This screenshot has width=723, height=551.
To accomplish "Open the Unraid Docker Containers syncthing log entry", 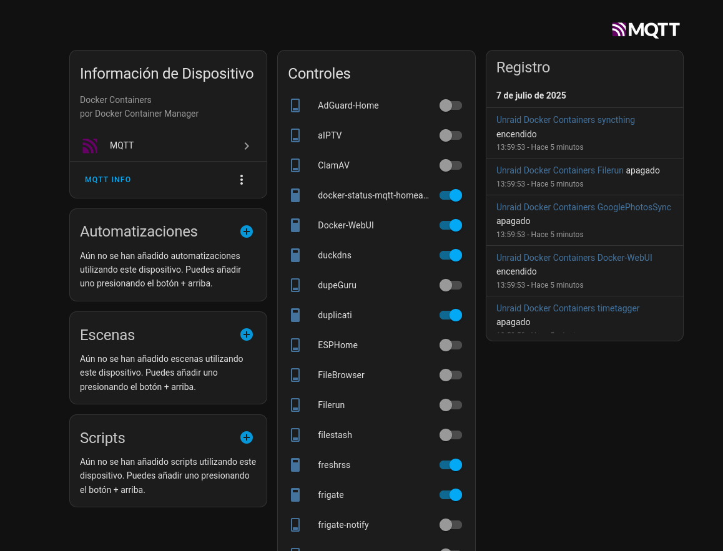I will coord(565,120).
